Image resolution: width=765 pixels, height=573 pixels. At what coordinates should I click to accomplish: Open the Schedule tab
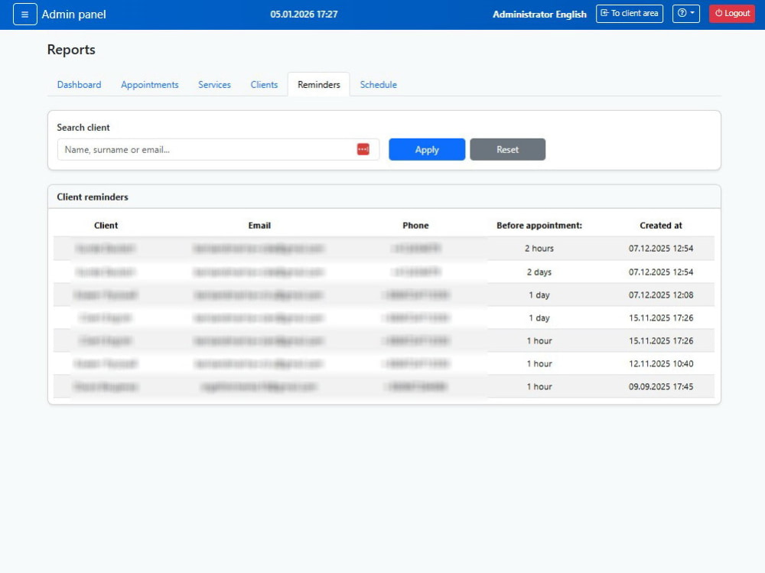378,84
